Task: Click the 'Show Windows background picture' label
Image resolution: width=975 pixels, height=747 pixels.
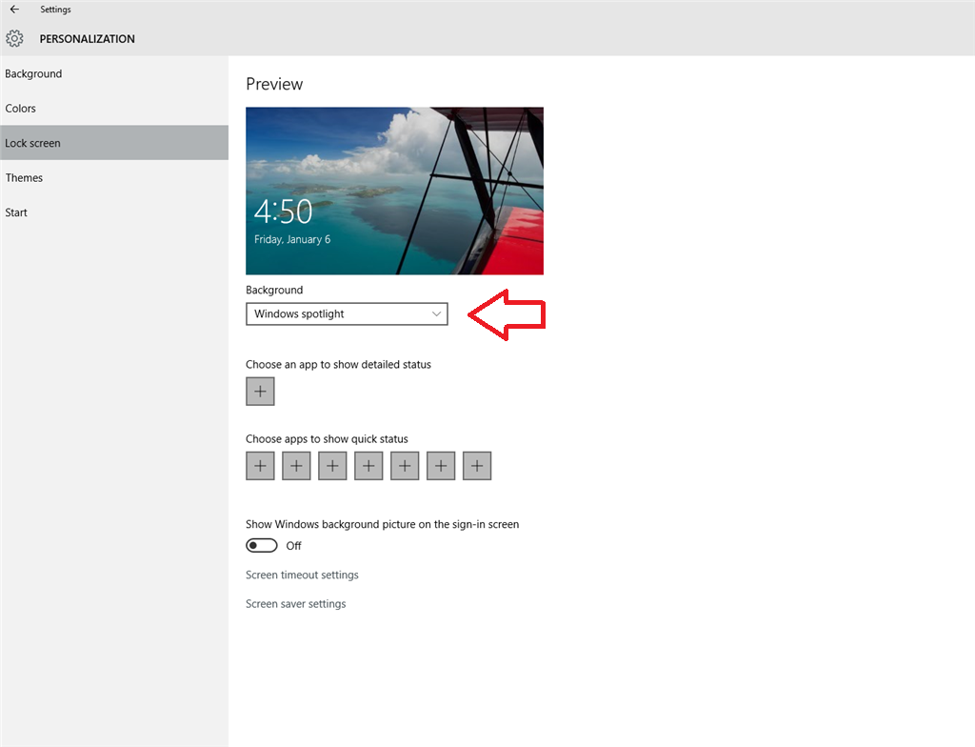Action: [x=382, y=524]
